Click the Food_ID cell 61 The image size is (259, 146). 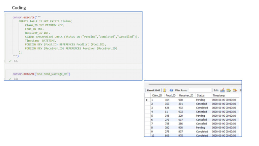coord(167,112)
